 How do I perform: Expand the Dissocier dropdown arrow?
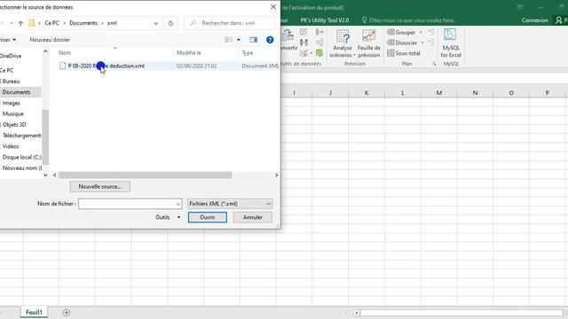pyautogui.click(x=422, y=43)
